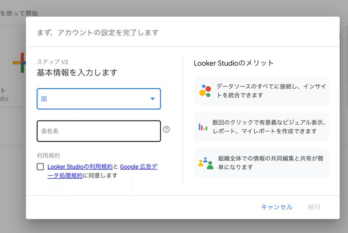Click the data source connection icon

[x=205, y=91]
